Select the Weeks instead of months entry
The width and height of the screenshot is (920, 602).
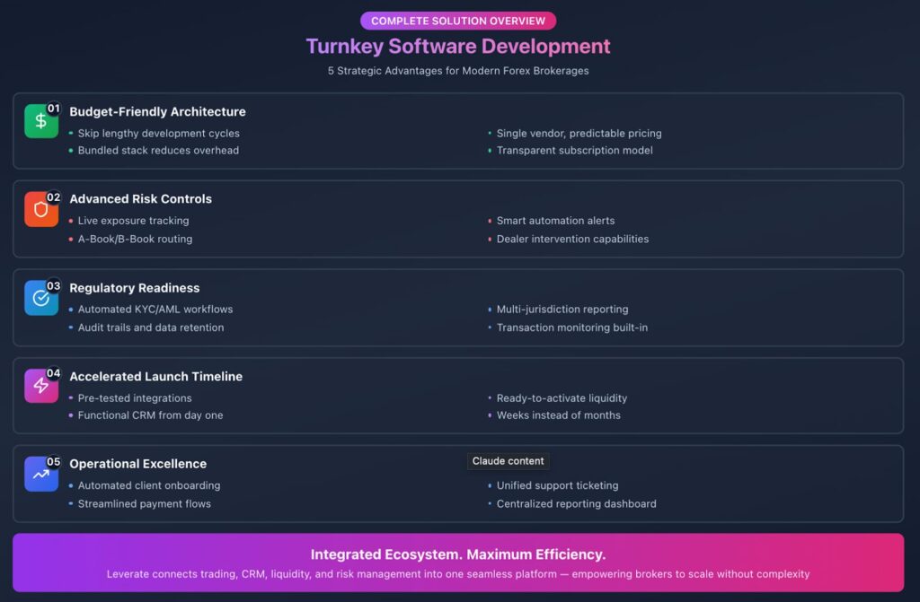[557, 415]
